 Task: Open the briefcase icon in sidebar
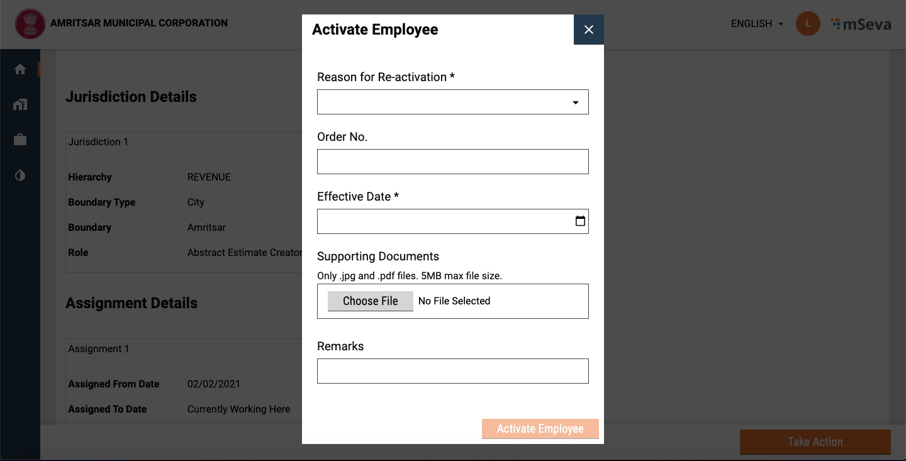20,140
